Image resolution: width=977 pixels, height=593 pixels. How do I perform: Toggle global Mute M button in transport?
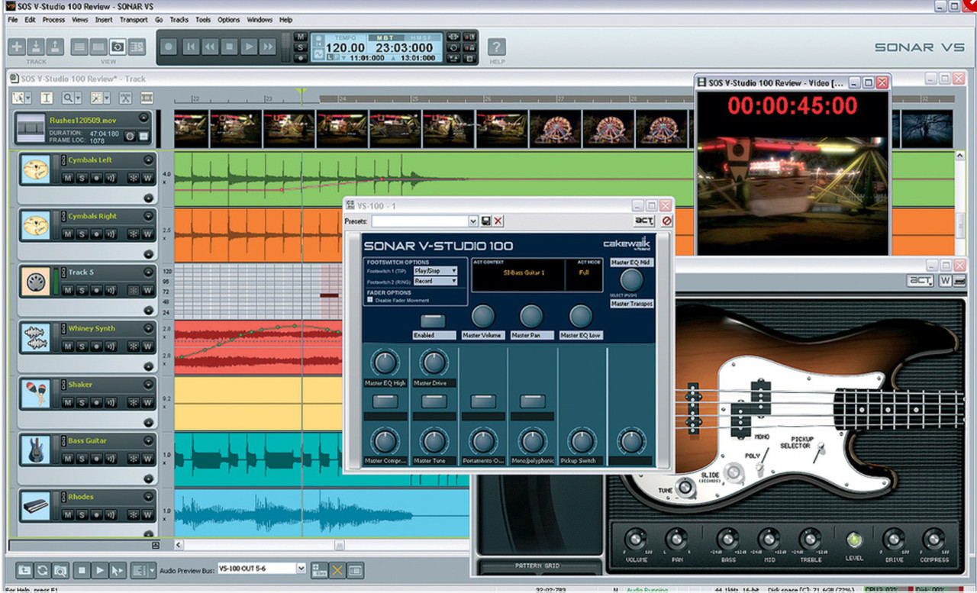click(301, 37)
